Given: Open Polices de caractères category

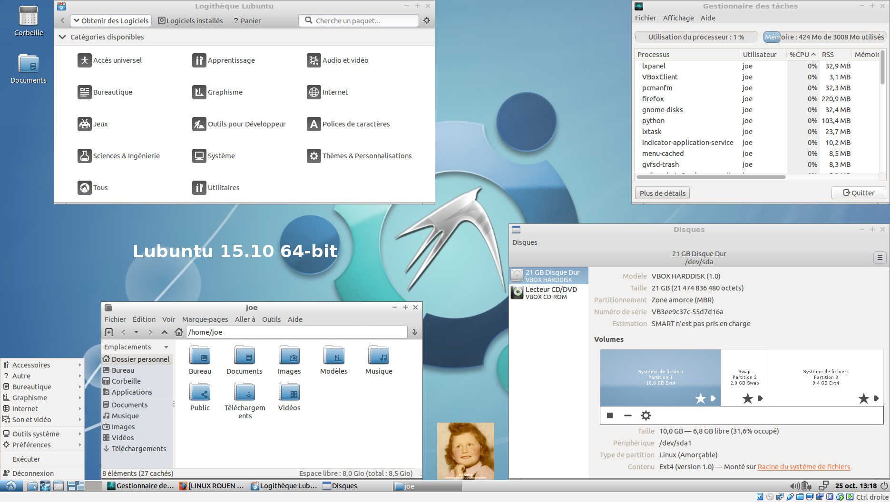Looking at the screenshot, I should click(x=348, y=124).
